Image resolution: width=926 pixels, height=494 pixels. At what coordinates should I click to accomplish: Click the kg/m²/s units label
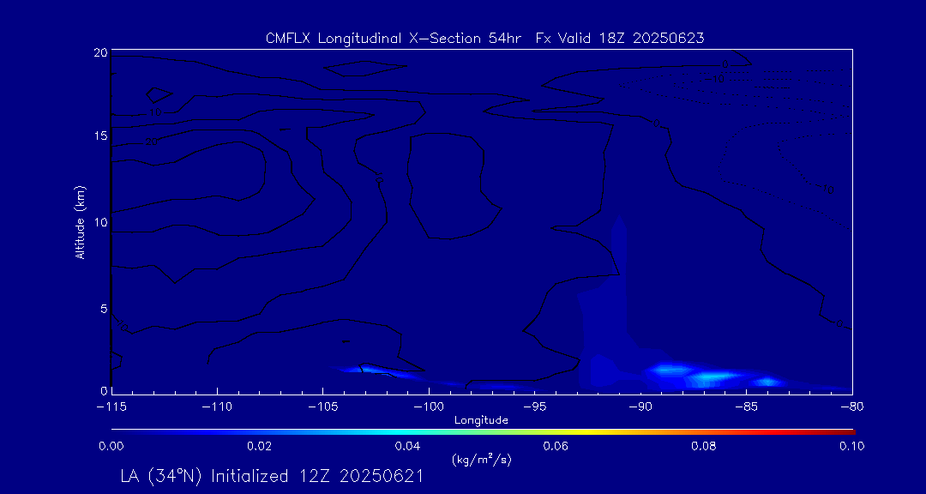(481, 459)
